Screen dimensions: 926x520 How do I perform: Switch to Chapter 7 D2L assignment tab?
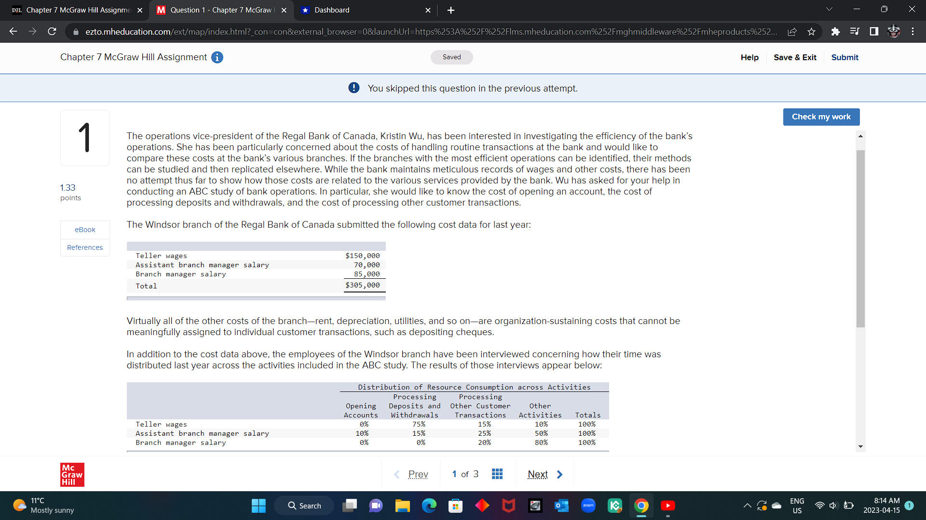(x=77, y=10)
